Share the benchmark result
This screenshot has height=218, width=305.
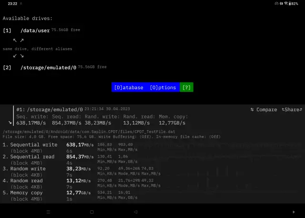click(x=292, y=110)
